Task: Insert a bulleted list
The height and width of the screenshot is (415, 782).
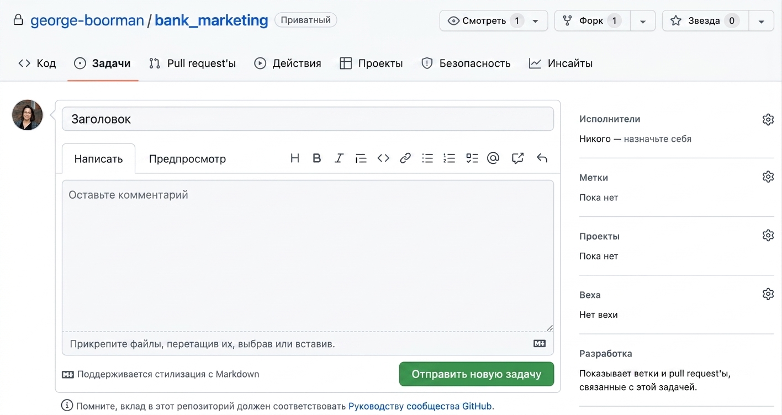Action: 427,158
